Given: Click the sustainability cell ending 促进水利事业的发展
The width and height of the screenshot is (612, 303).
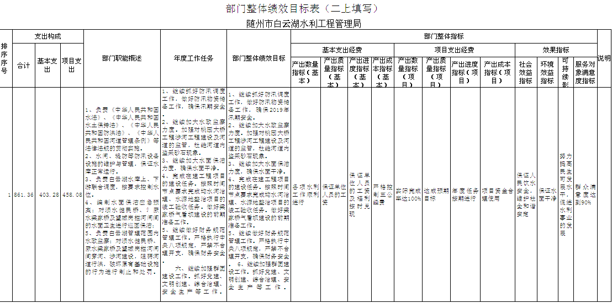Looking at the screenshot, I should click(565, 194).
